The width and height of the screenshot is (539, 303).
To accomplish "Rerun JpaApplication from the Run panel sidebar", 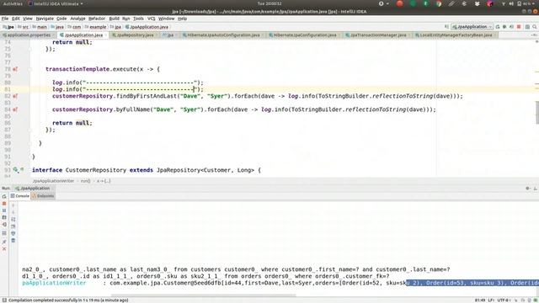I will [4, 196].
